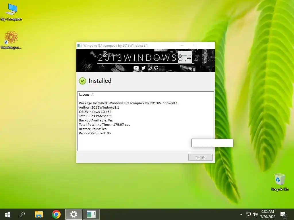Show hidden system tray icons
This screenshot has width=294, height=220.
coord(241,214)
